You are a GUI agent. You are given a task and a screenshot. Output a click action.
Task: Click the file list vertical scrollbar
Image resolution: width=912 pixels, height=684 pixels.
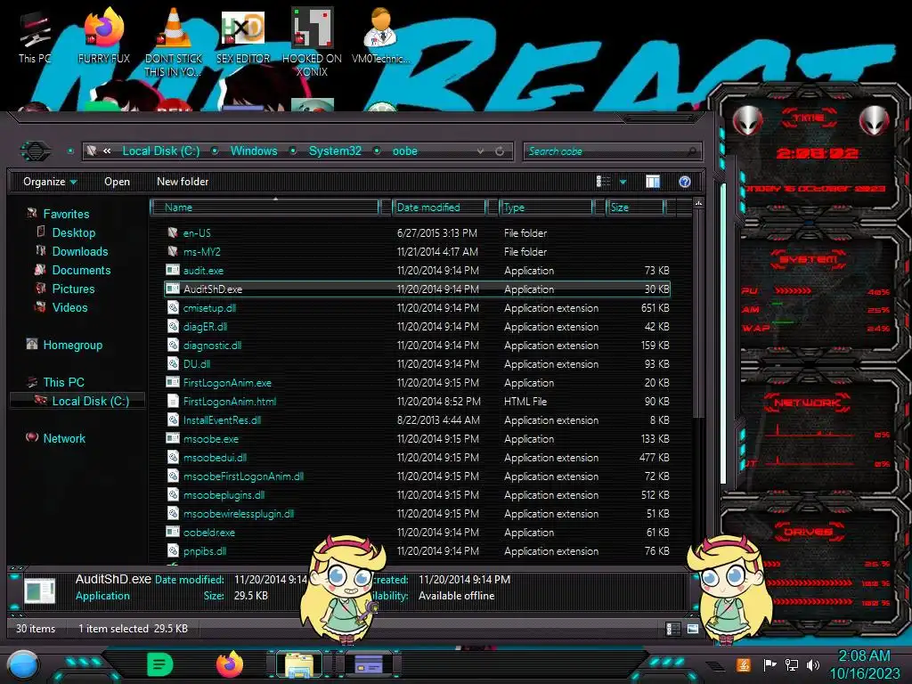click(698, 314)
